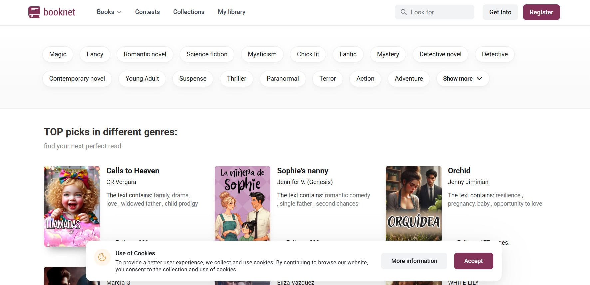
Task: Open the Collections page
Action: pyautogui.click(x=189, y=12)
